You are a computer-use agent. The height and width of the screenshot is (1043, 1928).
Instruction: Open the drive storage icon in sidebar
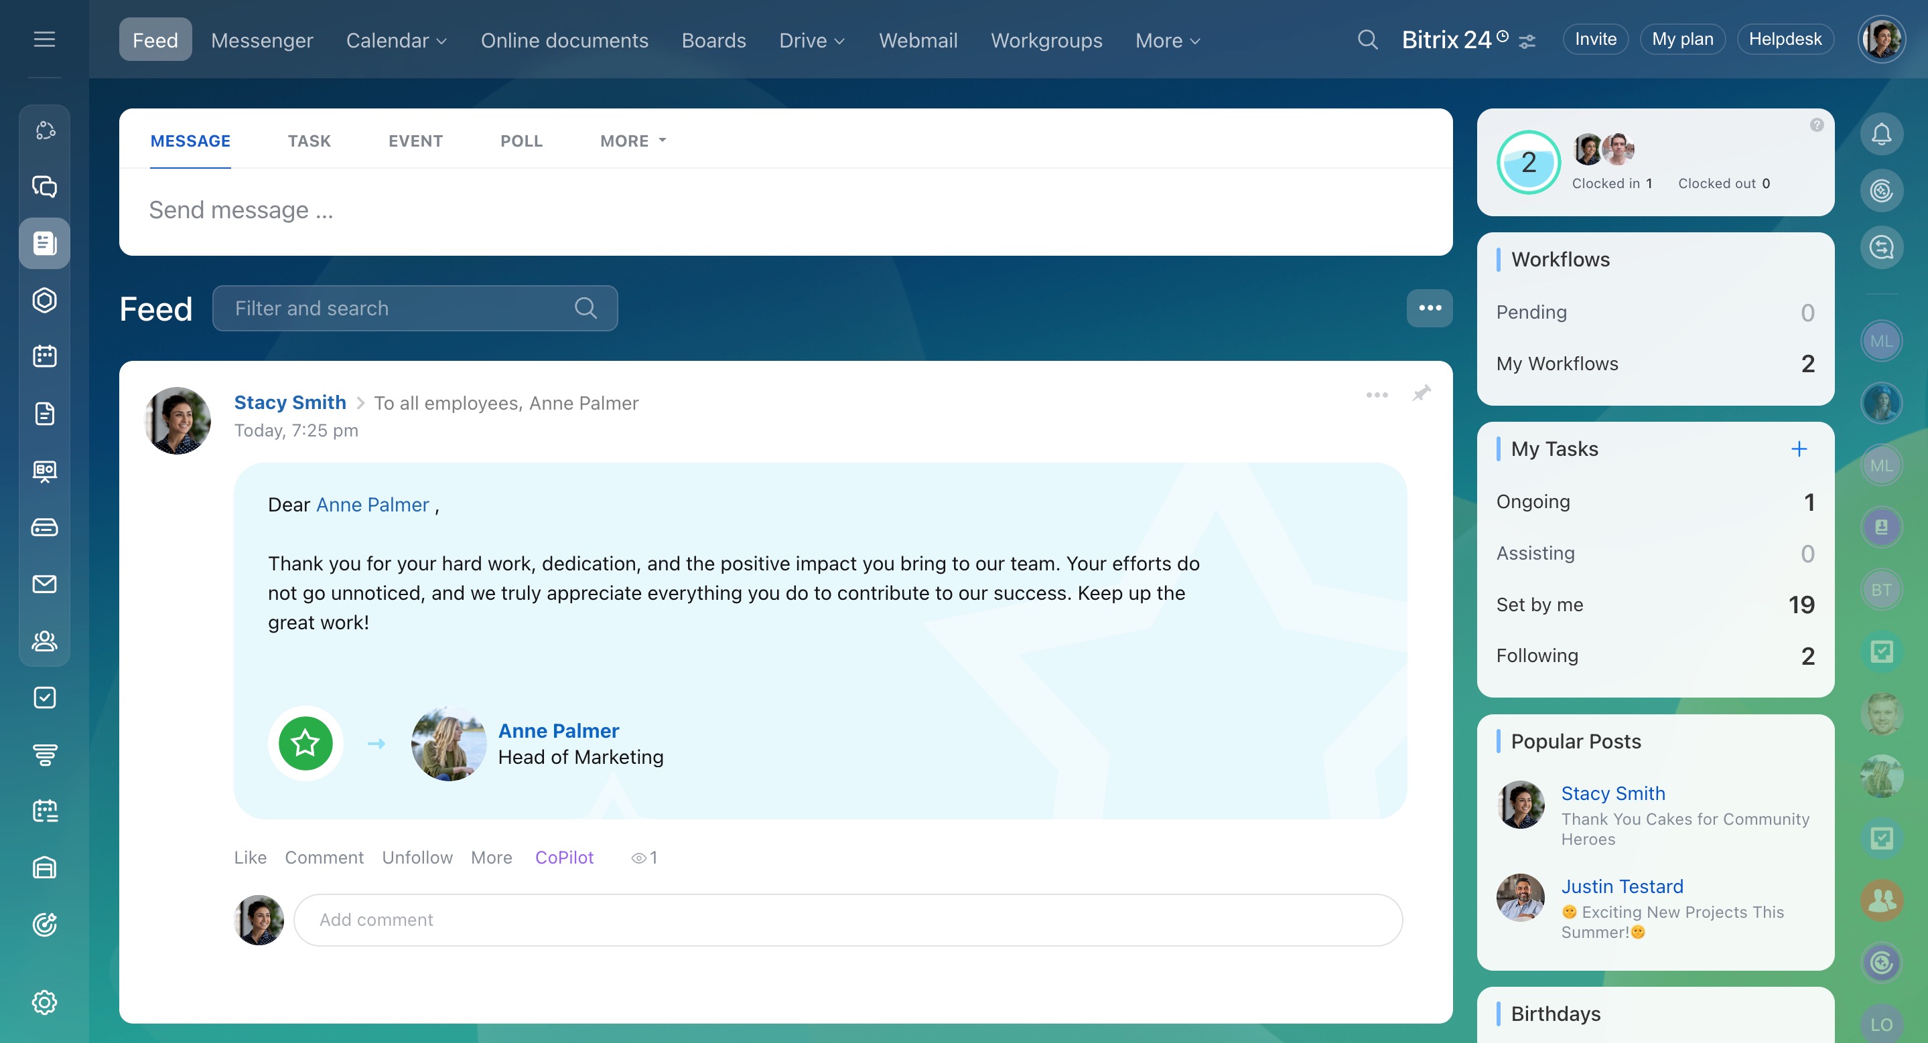pos(44,527)
